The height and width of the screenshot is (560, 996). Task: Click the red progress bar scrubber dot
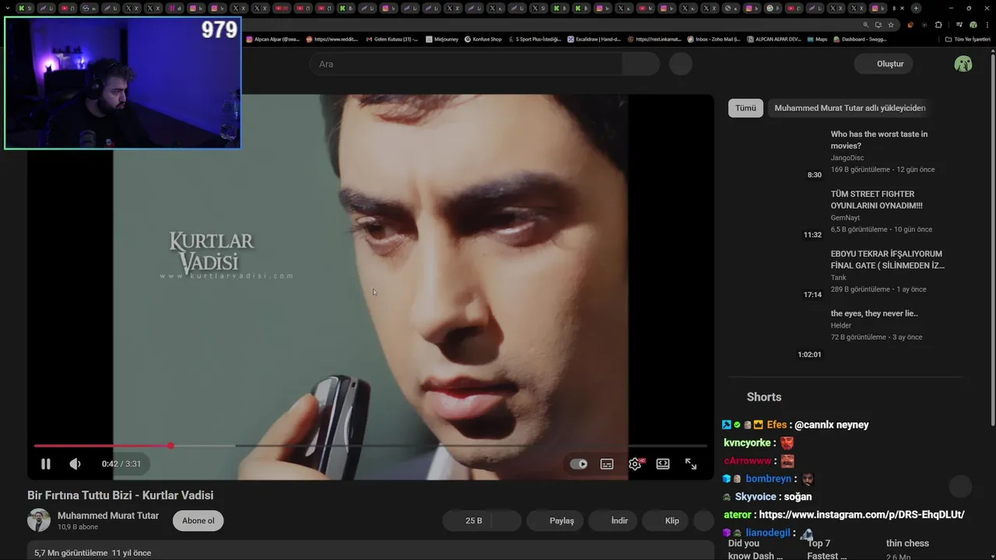[170, 446]
